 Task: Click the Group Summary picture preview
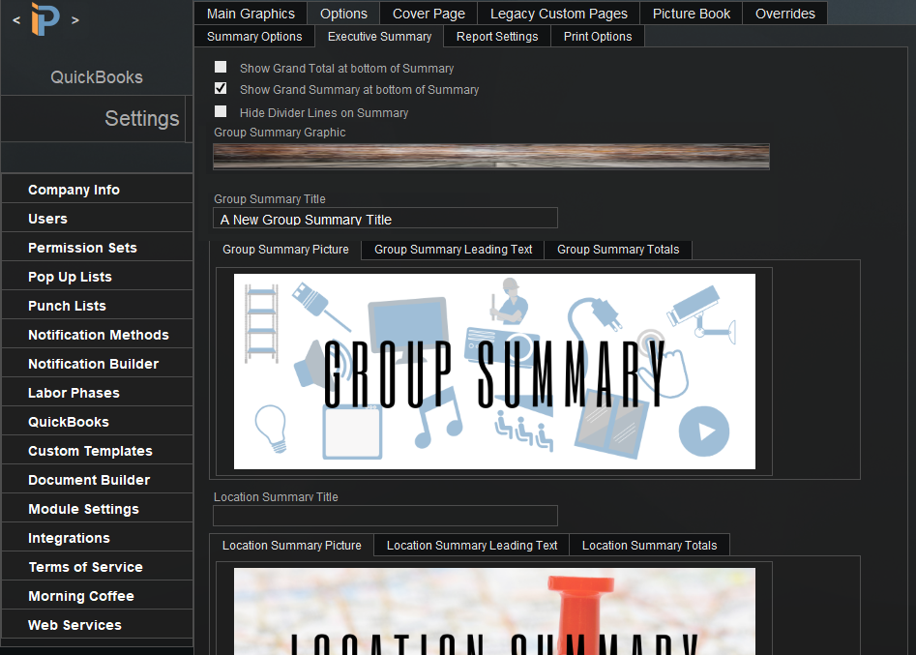click(494, 371)
